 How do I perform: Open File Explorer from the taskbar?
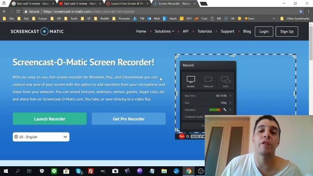[164, 171]
